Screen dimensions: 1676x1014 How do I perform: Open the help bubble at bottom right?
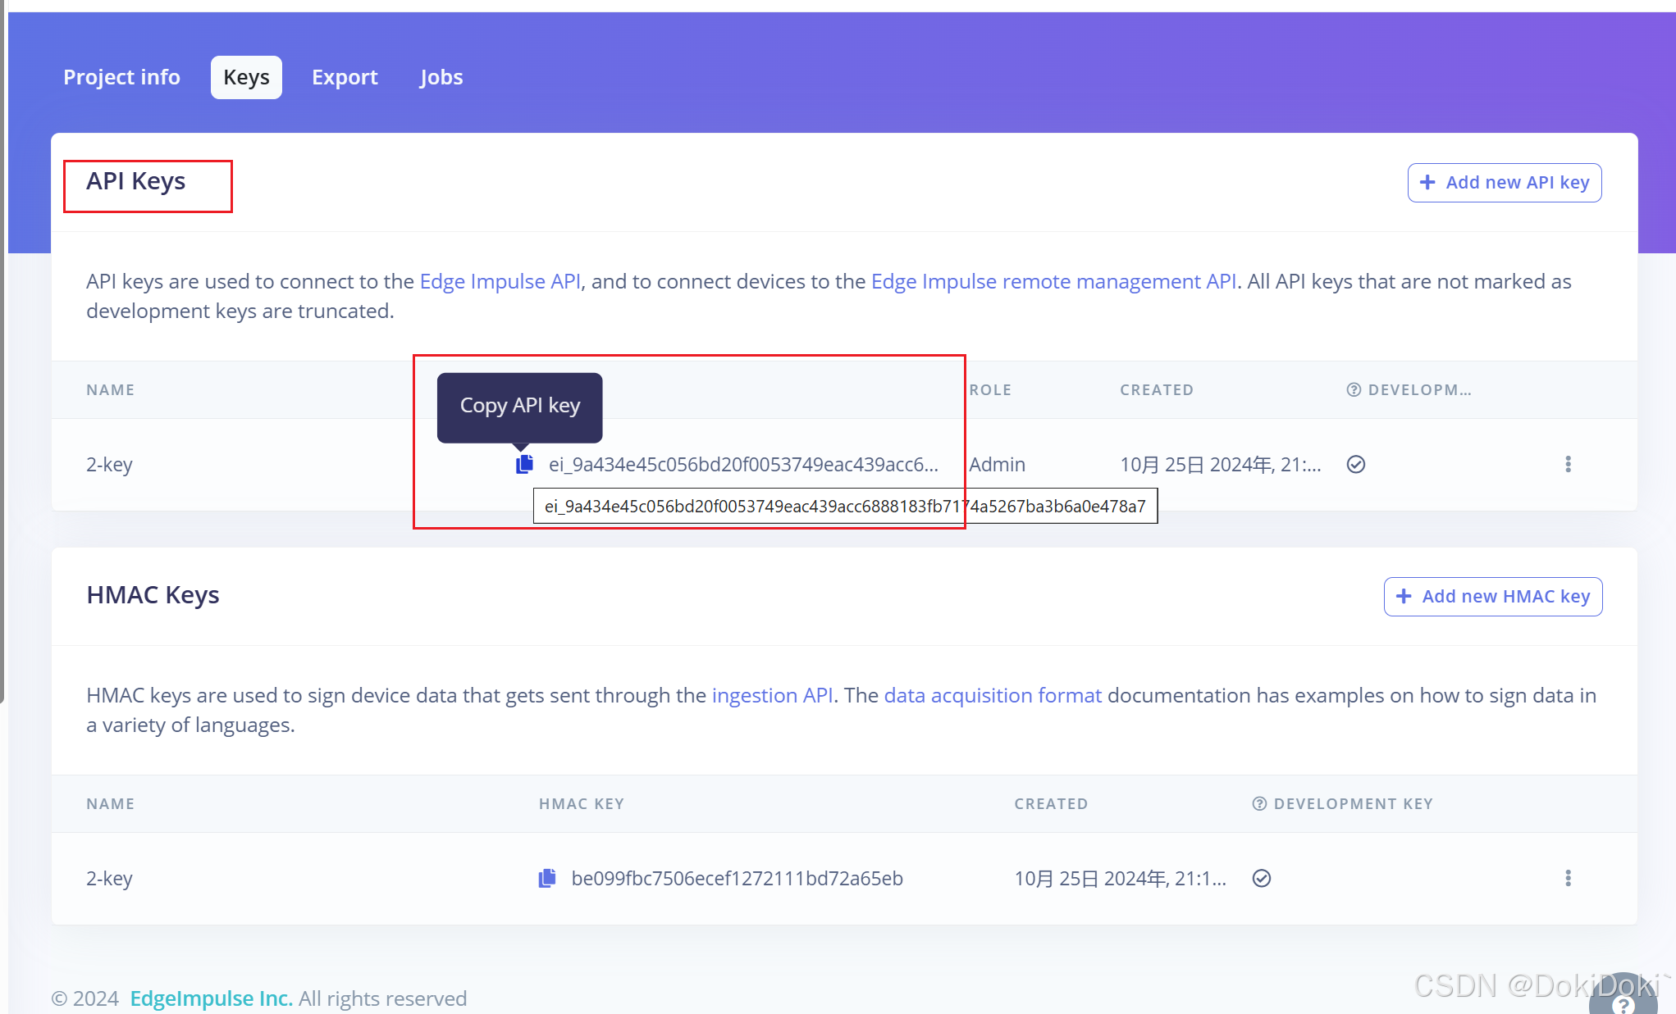click(x=1623, y=1002)
